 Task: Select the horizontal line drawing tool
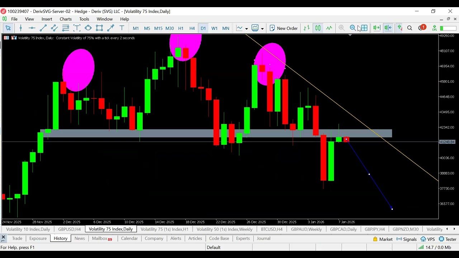click(x=32, y=28)
